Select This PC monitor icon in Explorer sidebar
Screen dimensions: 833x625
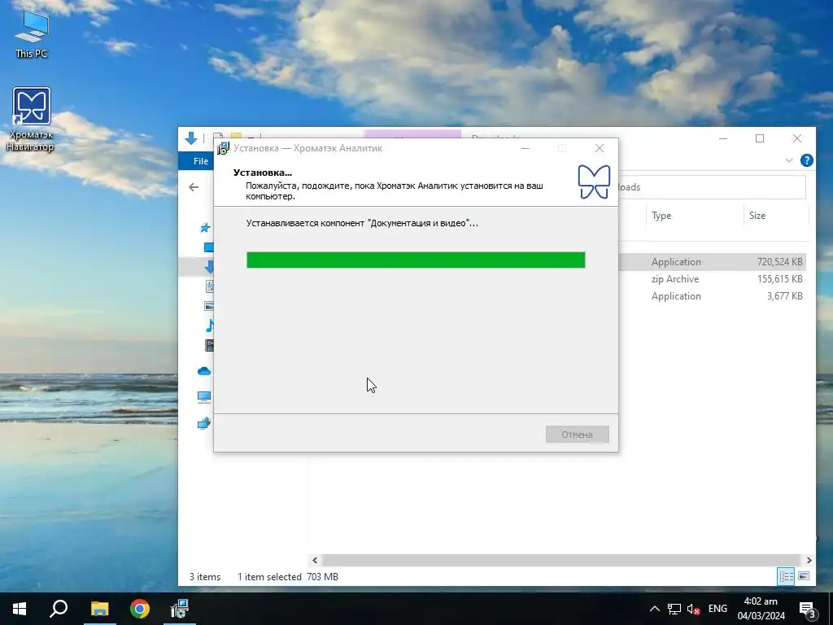pos(204,397)
